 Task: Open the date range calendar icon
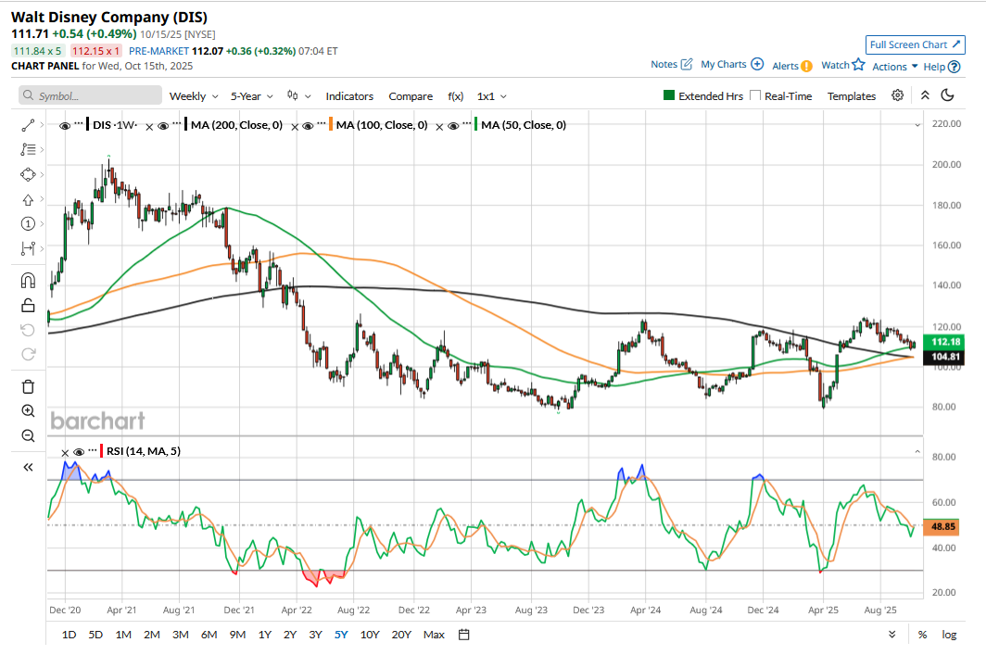pos(464,635)
